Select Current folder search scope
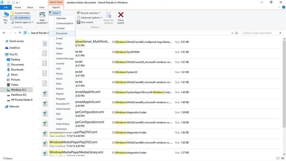This screenshot has height=161, width=286. coord(20,13)
